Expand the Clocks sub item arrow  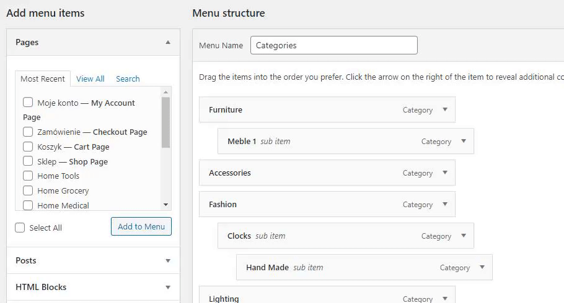(463, 236)
